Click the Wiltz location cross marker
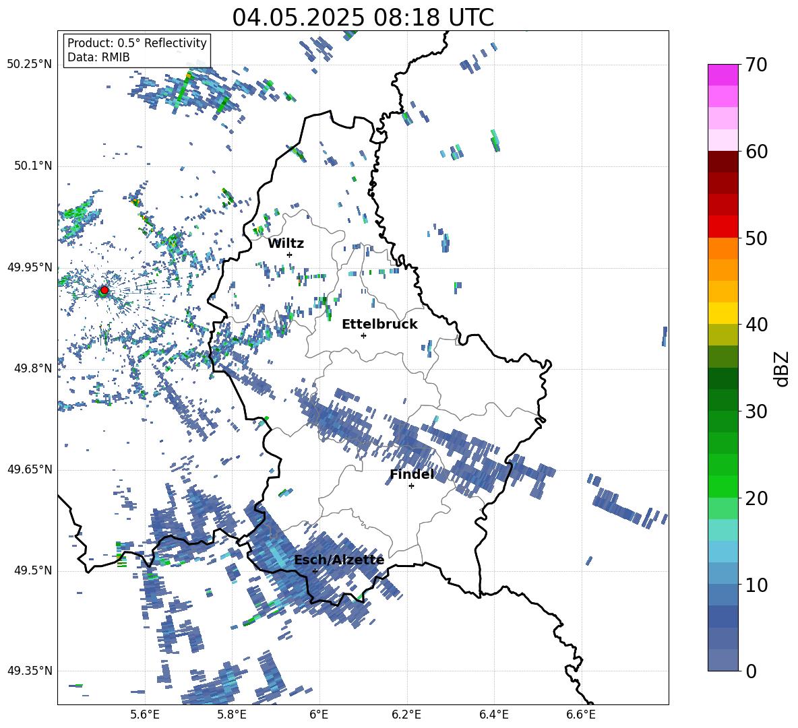This screenshot has width=798, height=728. [x=290, y=255]
